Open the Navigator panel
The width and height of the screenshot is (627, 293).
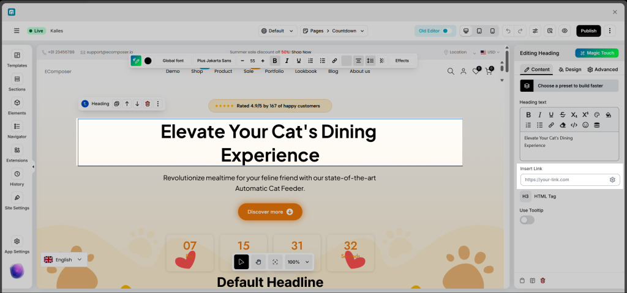click(17, 130)
